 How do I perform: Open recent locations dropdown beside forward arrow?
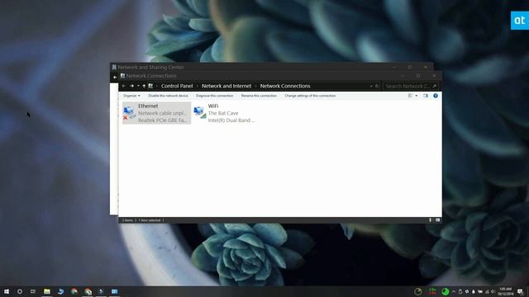pos(138,86)
